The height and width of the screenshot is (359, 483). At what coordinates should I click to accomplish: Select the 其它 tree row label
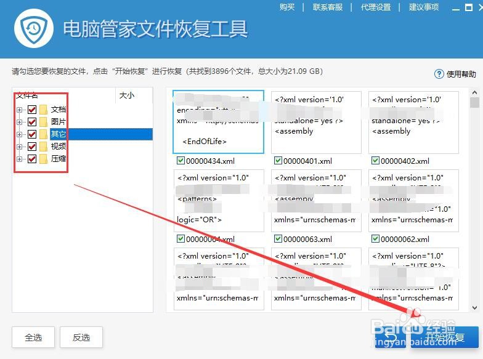click(58, 134)
